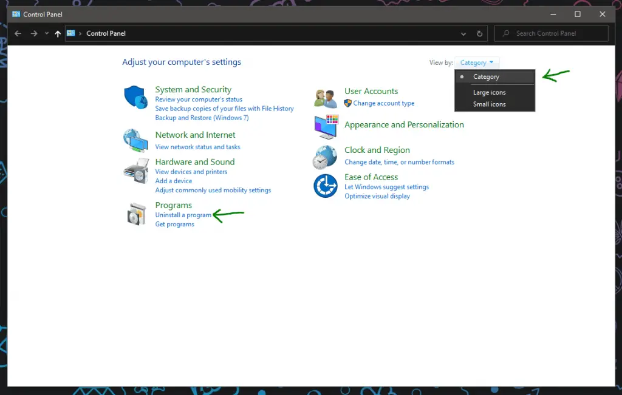
Task: Click Change date, time, or number formats
Action: point(400,162)
